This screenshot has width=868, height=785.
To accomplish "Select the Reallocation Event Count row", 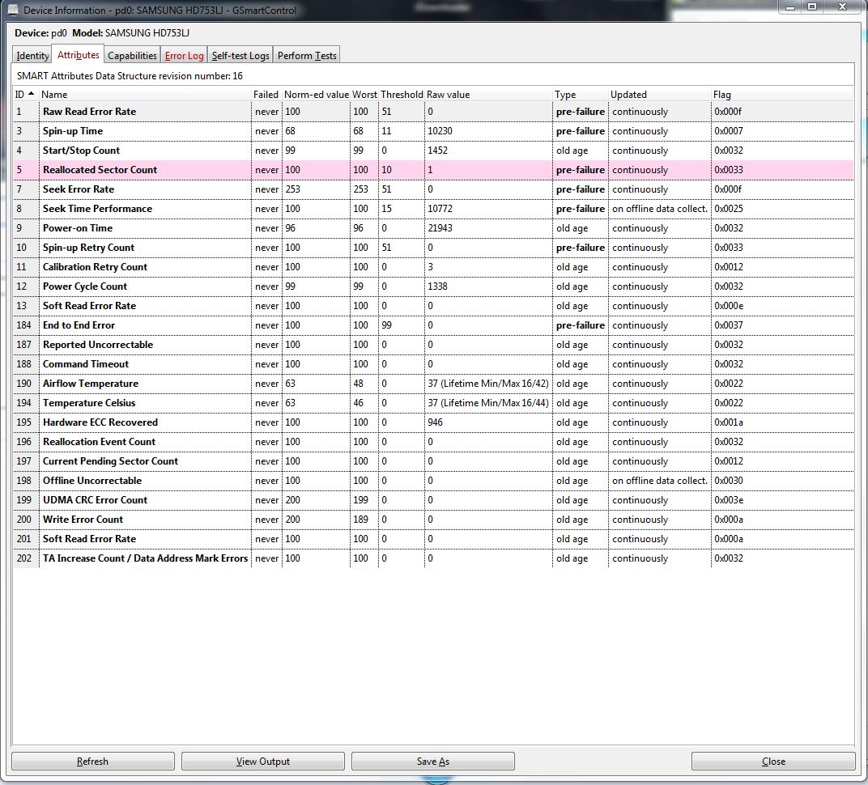I will 433,441.
